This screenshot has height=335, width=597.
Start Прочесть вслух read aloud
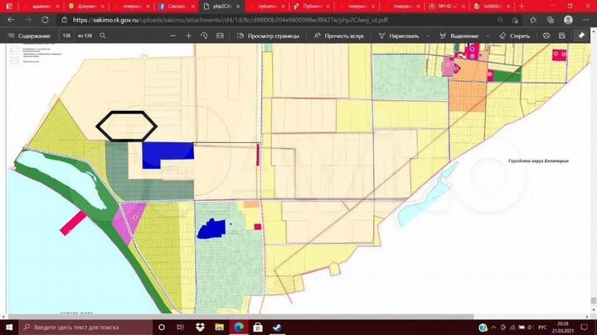coord(339,36)
